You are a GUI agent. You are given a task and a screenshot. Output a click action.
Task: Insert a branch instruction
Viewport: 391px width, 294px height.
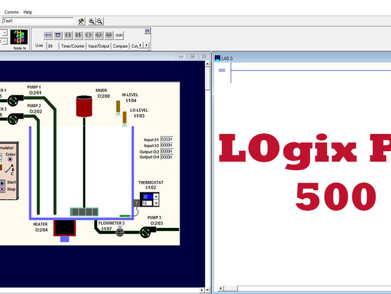(x=58, y=35)
